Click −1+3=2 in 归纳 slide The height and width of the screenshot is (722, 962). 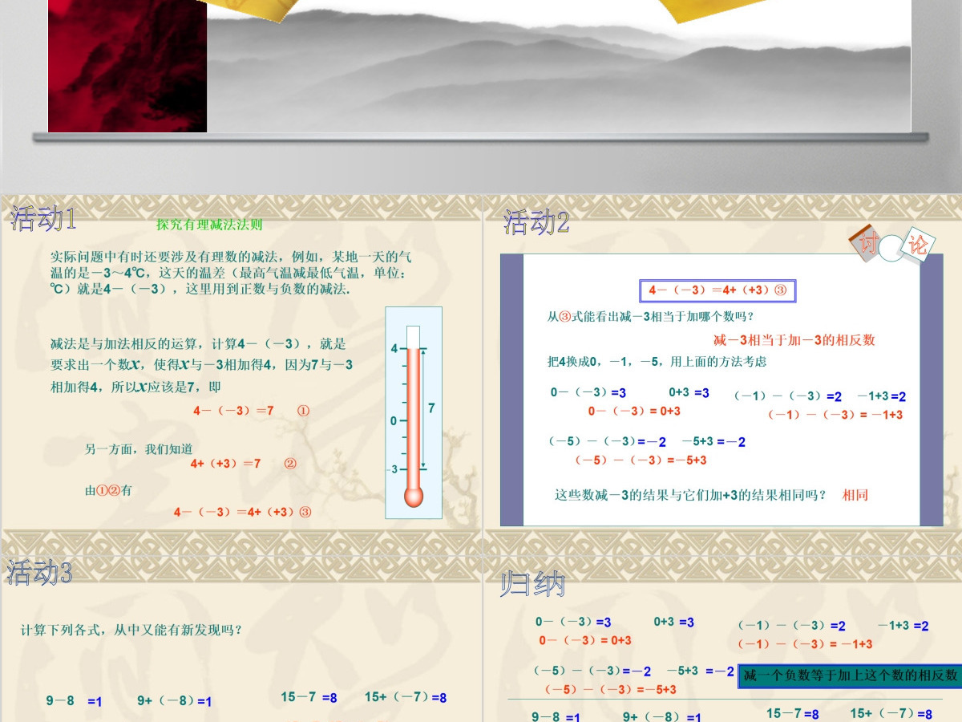(x=903, y=627)
